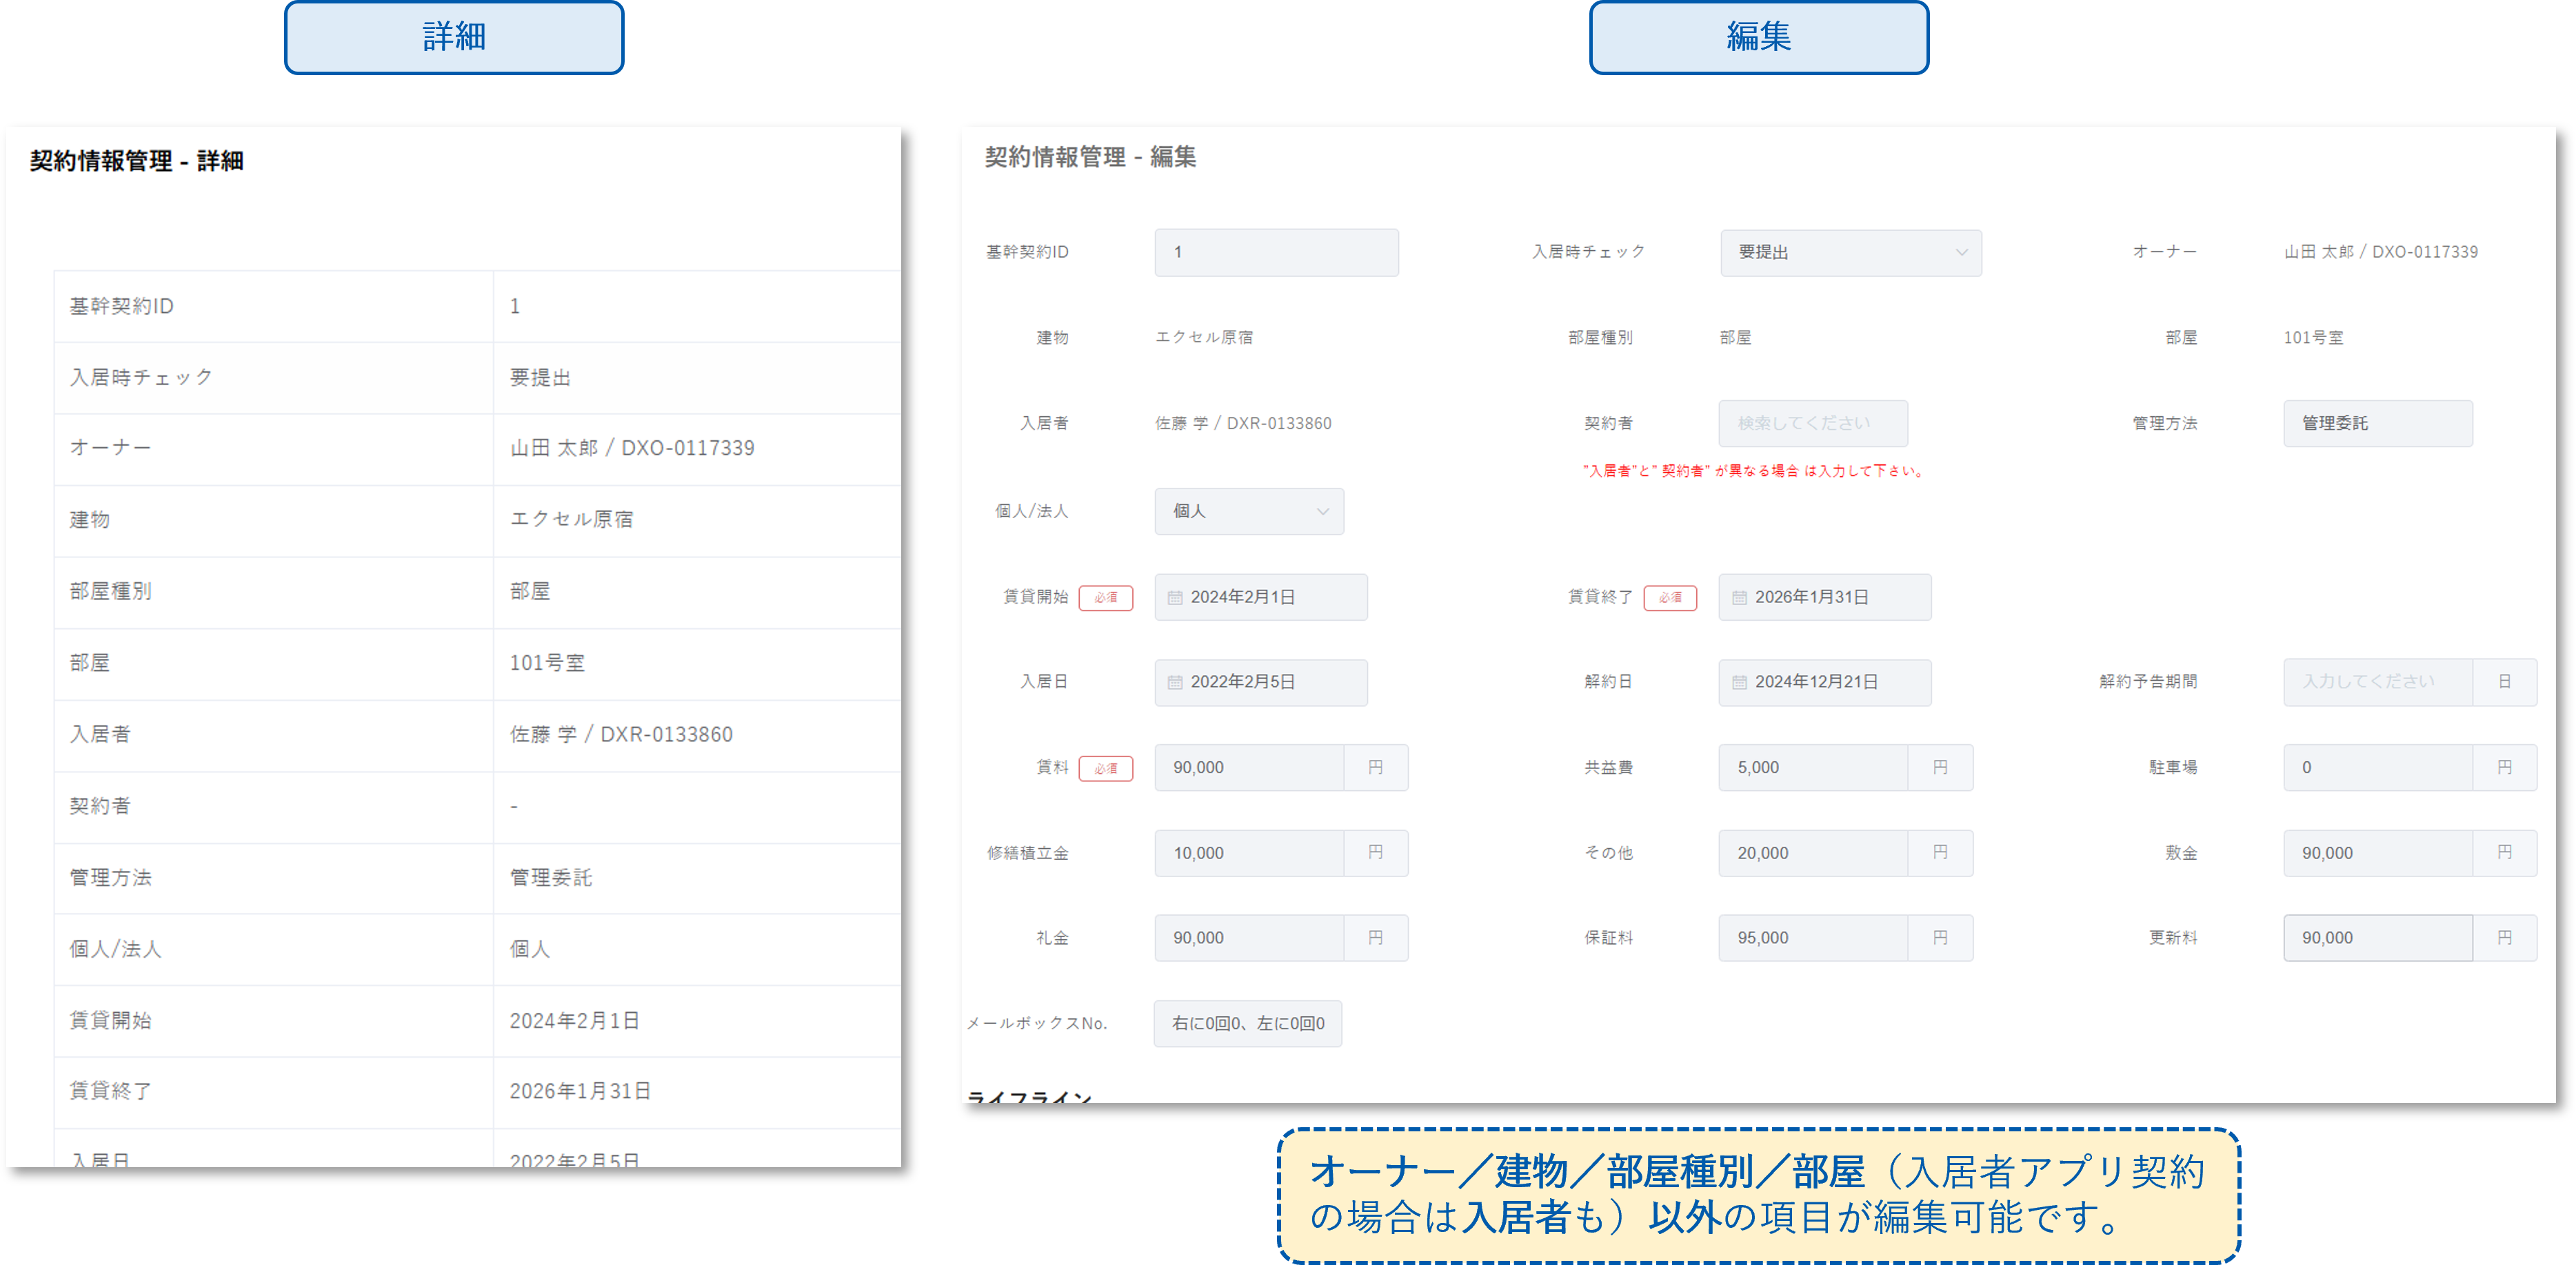Viewport: 2576px width, 1265px height.
Task: Click the 解約日 date field 2024年12月21日
Action: click(1824, 681)
